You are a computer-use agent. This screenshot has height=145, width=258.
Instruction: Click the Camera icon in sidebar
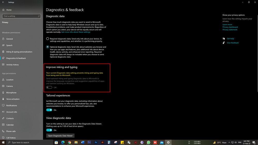coord(3,86)
